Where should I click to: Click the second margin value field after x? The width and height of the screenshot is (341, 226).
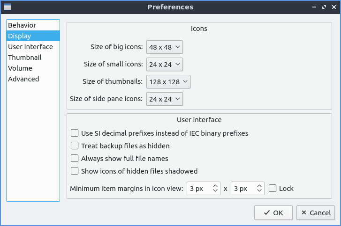click(x=243, y=189)
